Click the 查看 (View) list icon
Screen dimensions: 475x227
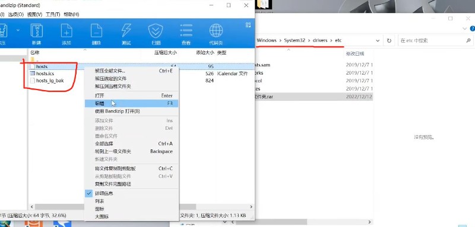[186, 31]
